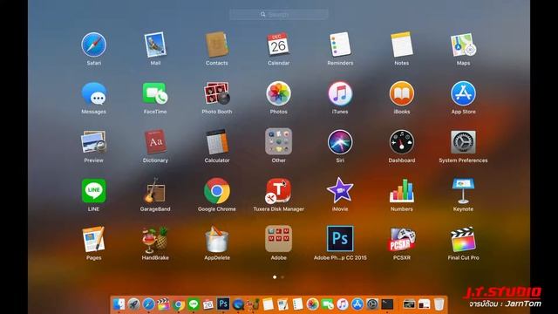Launch Maps from Launchpad
The width and height of the screenshot is (558, 314).
coord(463,44)
